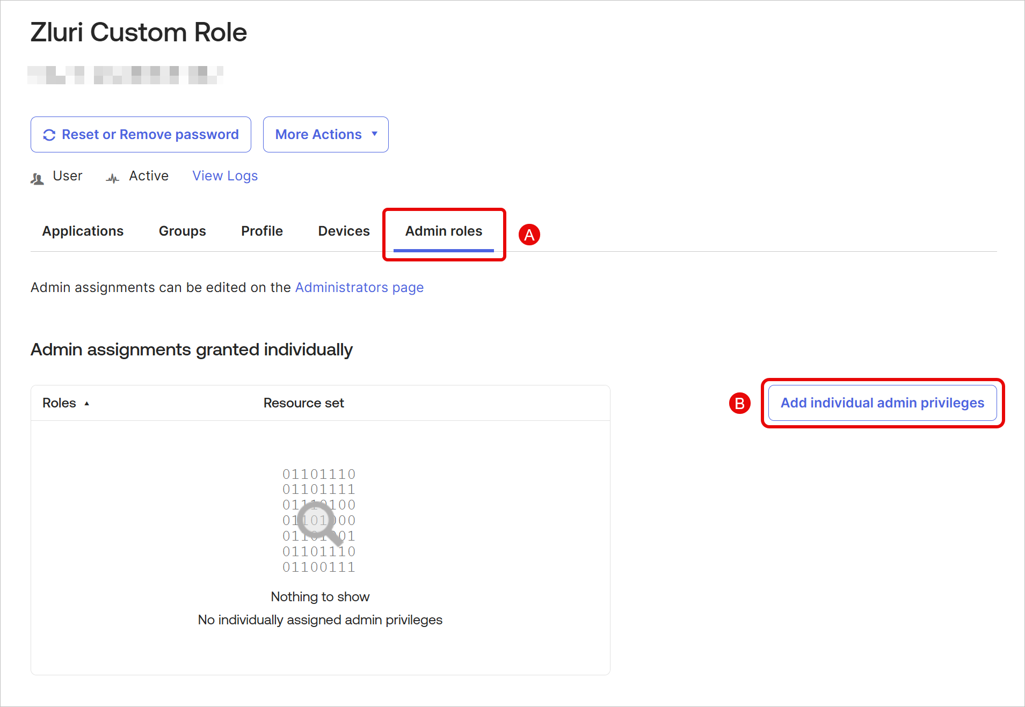Open the View Logs link
Screen dimensions: 1025x707
pos(225,176)
